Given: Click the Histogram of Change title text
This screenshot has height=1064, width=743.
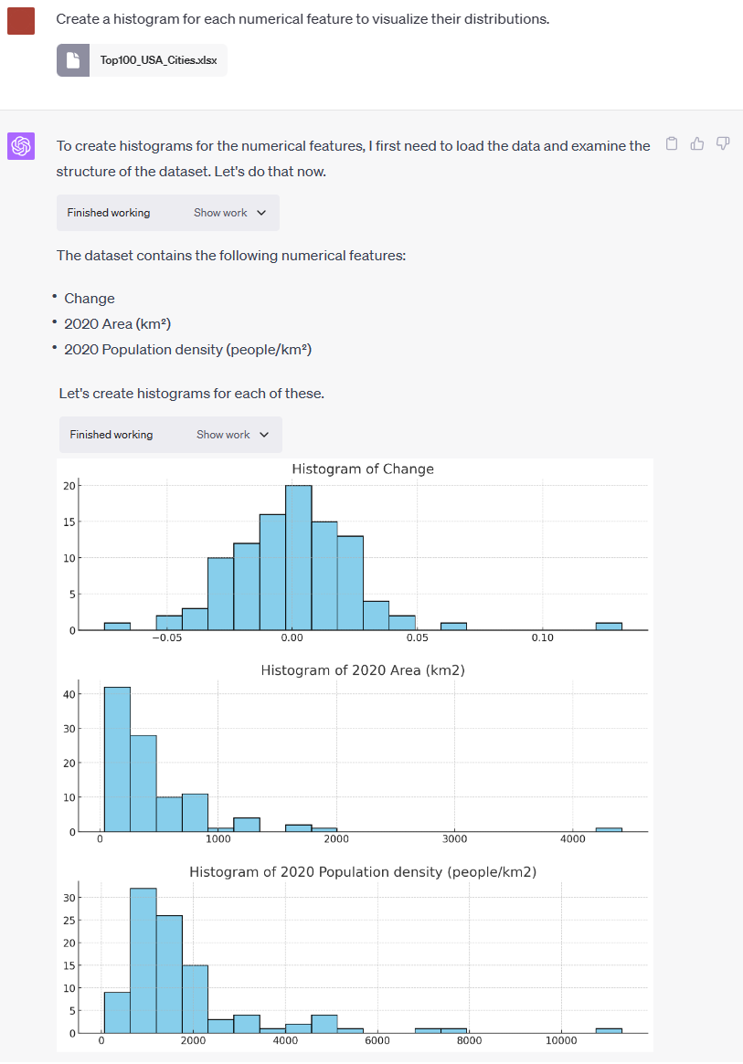Looking at the screenshot, I should click(x=362, y=469).
